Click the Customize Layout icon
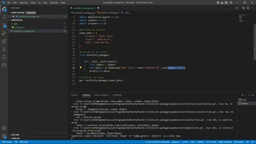The image size is (256, 144). [x=231, y=3]
